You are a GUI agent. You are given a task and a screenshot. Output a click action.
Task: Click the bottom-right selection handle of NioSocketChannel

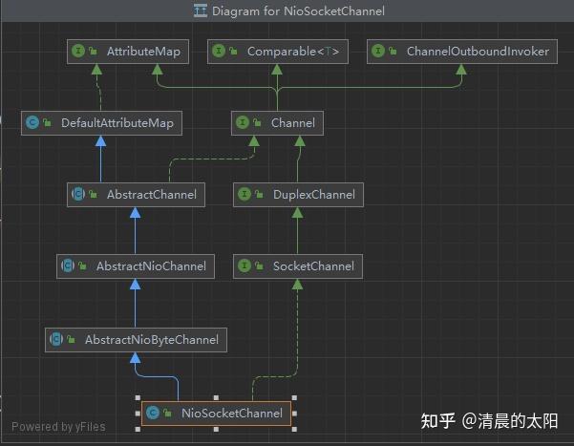(294, 429)
